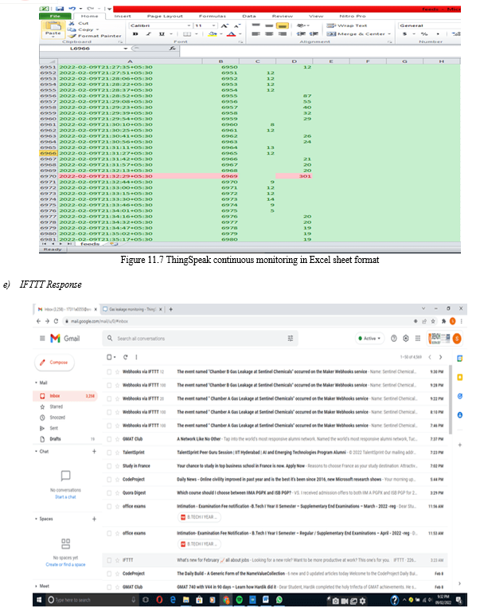Open Gmail search options filter icon

pyautogui.click(x=290, y=338)
